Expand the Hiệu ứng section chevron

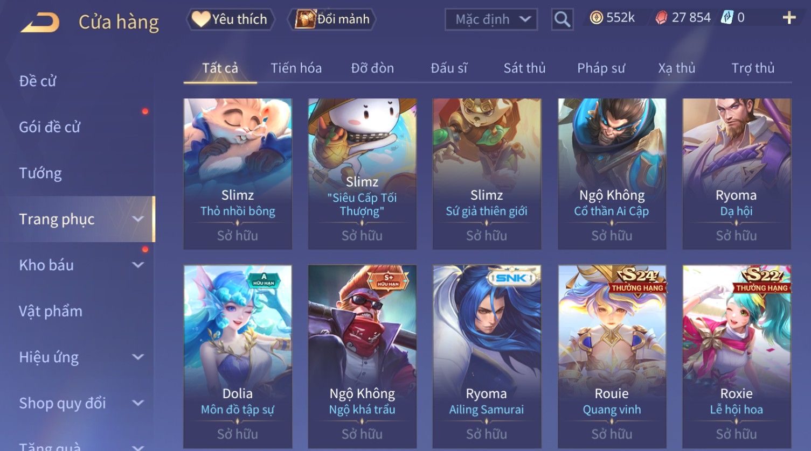pos(138,357)
